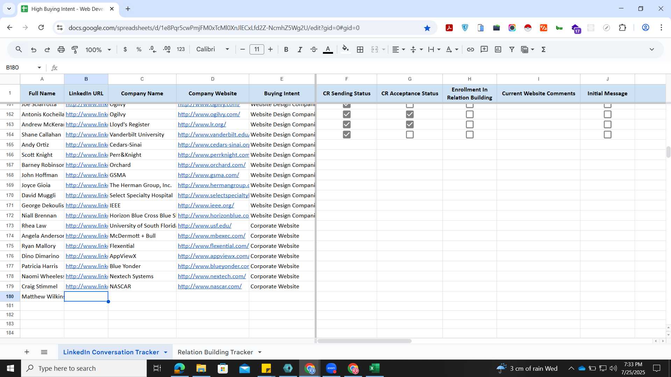Insert a chart
This screenshot has height=377, width=671.
pyautogui.click(x=498, y=50)
